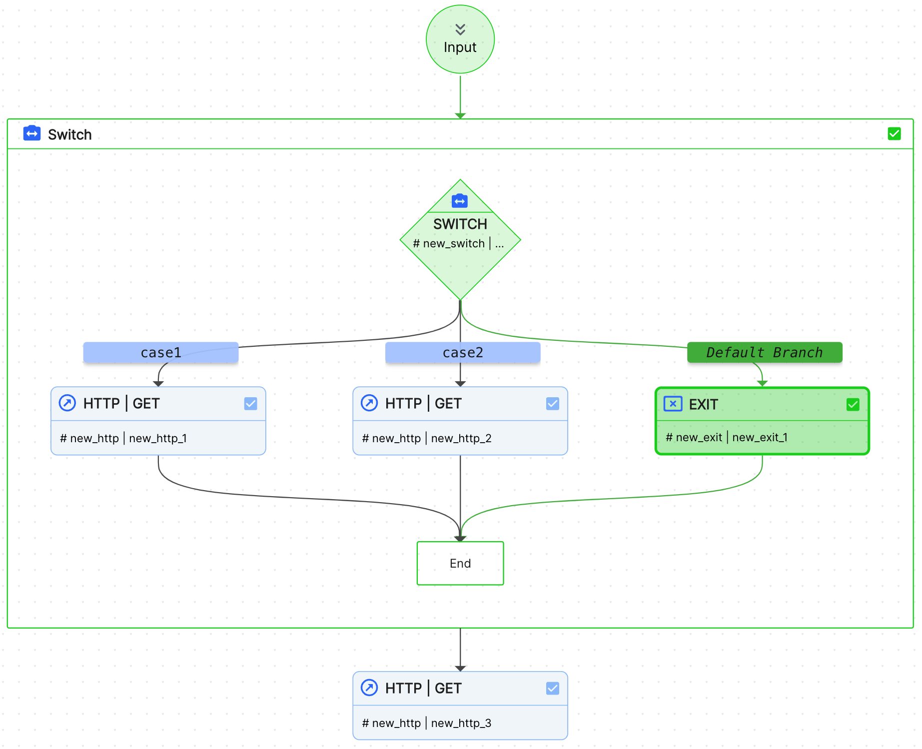The width and height of the screenshot is (922, 749).
Task: Click the HTTP icon on new_http_3 node
Action: 369,688
